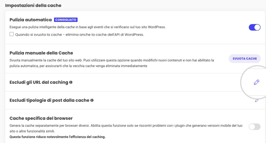Edit the Escludi gli URL dal caching setting
The width and height of the screenshot is (266, 143).
click(256, 82)
